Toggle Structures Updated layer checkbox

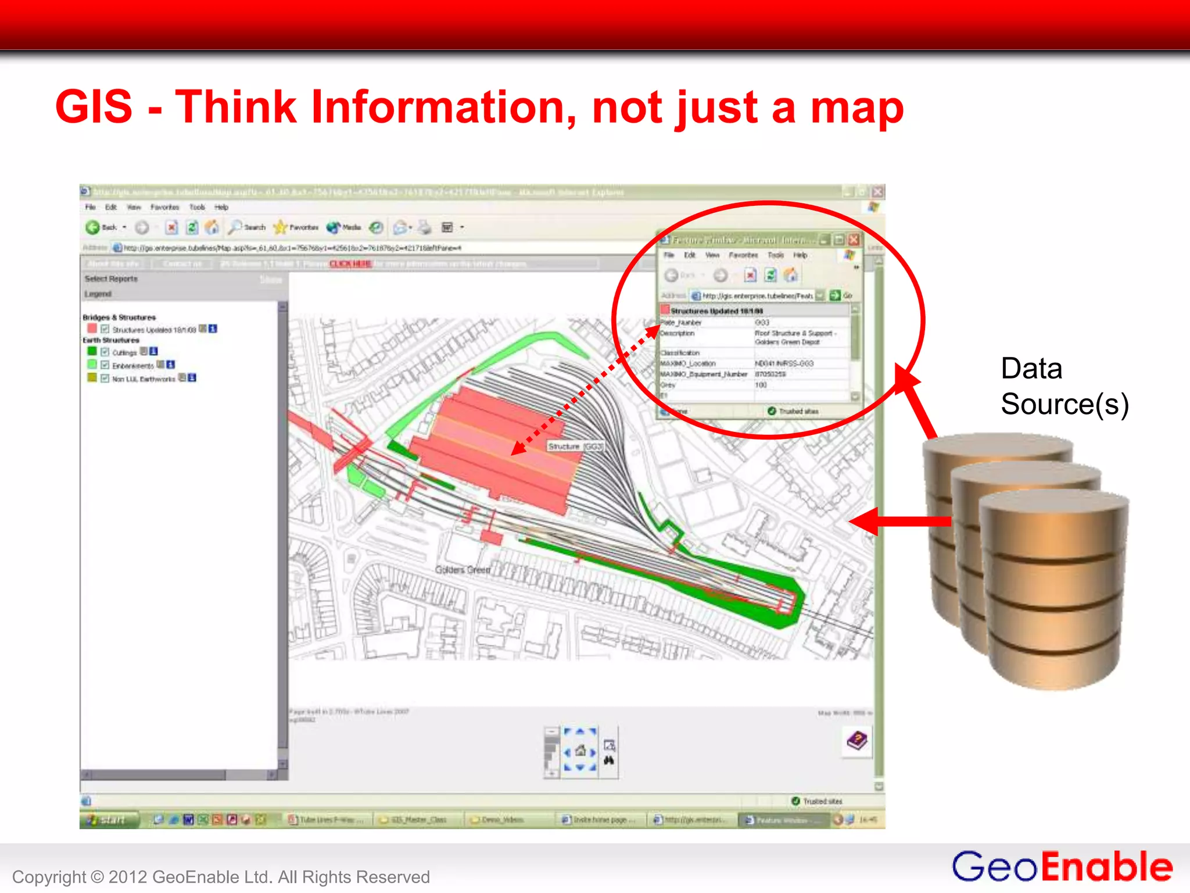tap(105, 329)
